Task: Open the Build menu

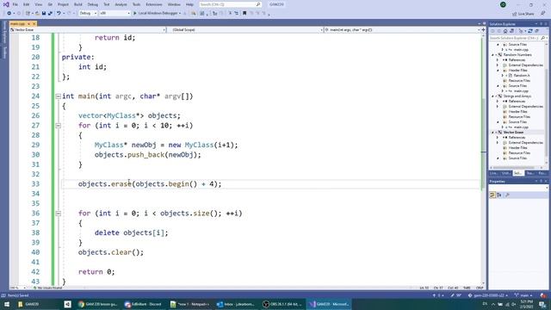Action: pos(78,4)
